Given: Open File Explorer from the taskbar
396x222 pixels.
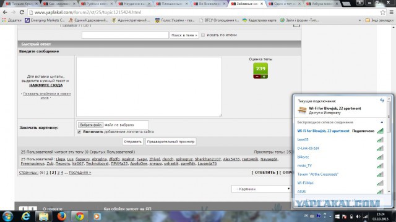Looking at the screenshot, I should pyautogui.click(x=43, y=216).
